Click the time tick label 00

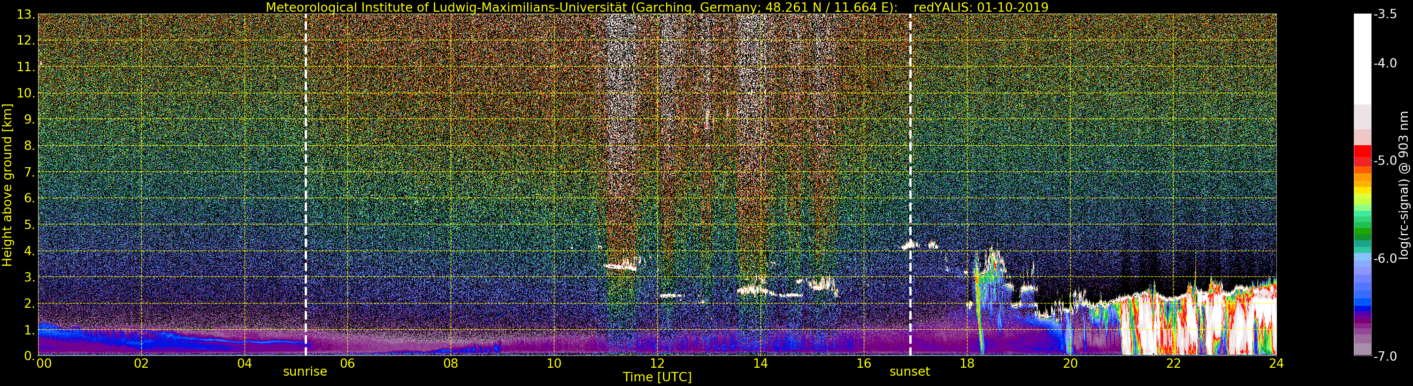[44, 363]
